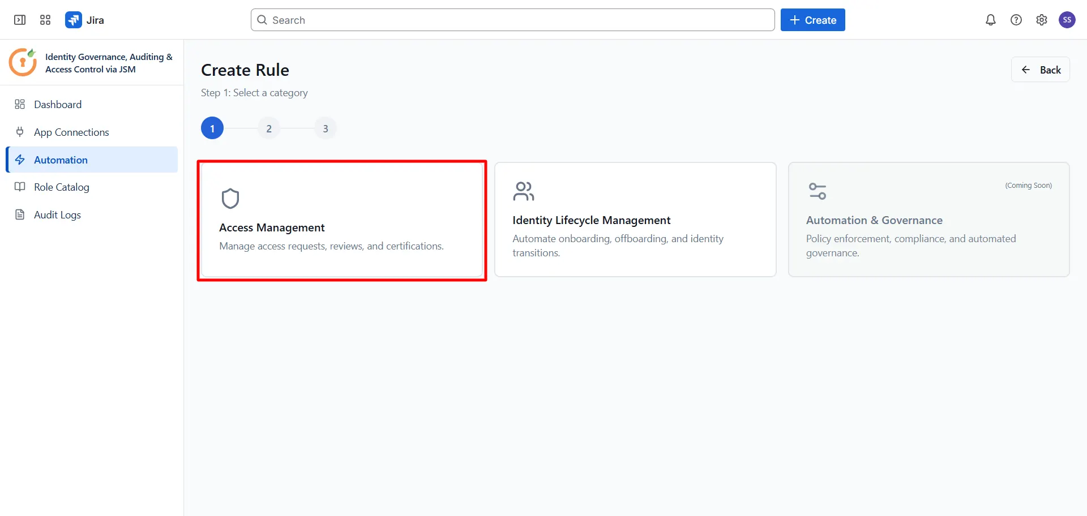Click the Identity Governance app title

(109, 63)
